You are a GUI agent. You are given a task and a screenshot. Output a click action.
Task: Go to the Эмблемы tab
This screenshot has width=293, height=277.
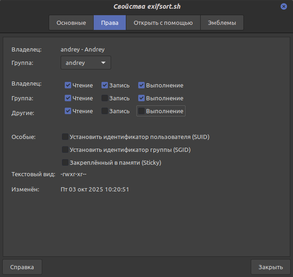click(x=222, y=23)
